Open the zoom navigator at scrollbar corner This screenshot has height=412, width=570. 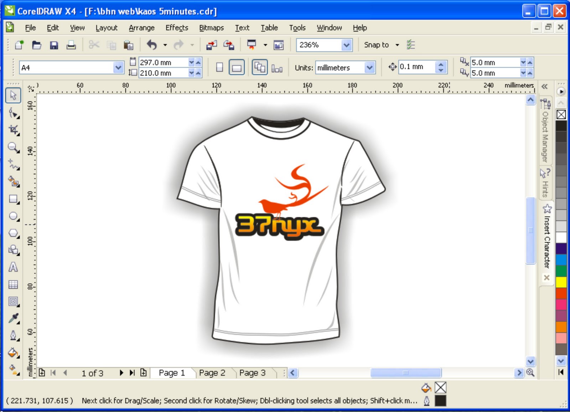(530, 373)
